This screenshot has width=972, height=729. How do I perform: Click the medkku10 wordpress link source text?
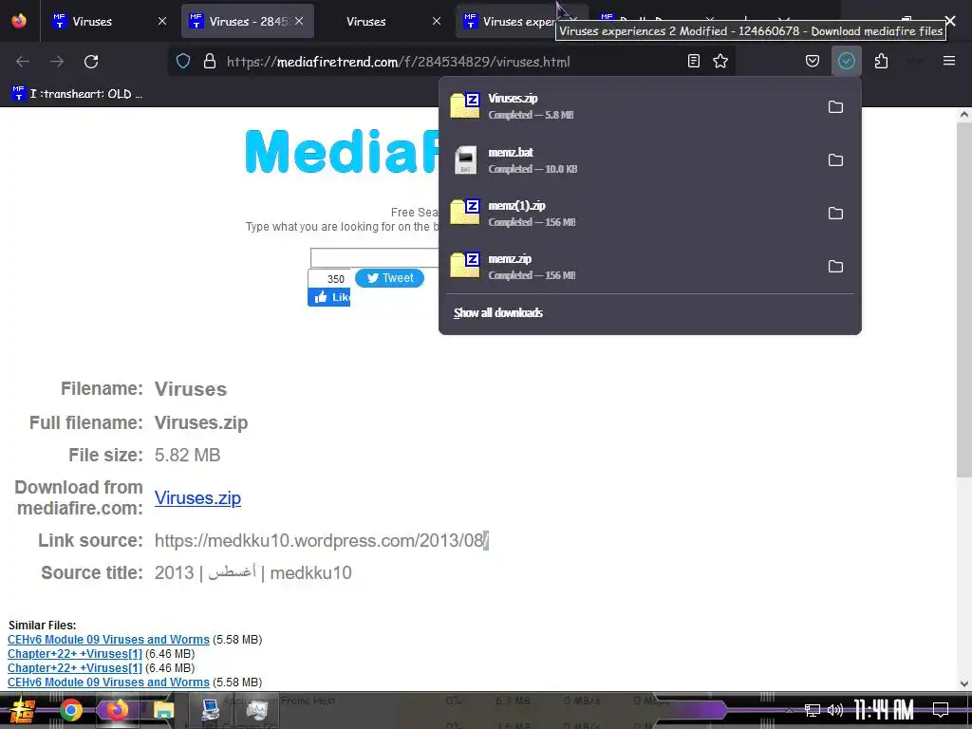click(x=321, y=540)
